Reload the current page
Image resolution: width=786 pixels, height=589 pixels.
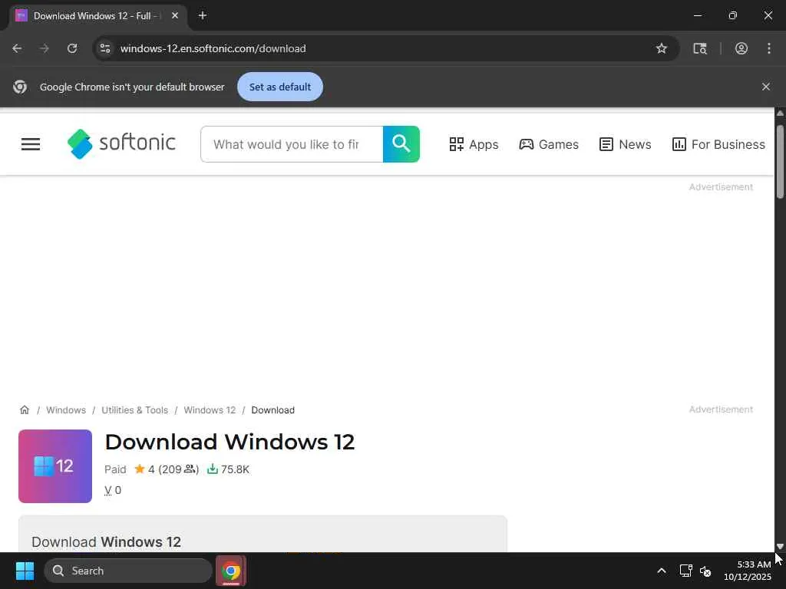72,48
